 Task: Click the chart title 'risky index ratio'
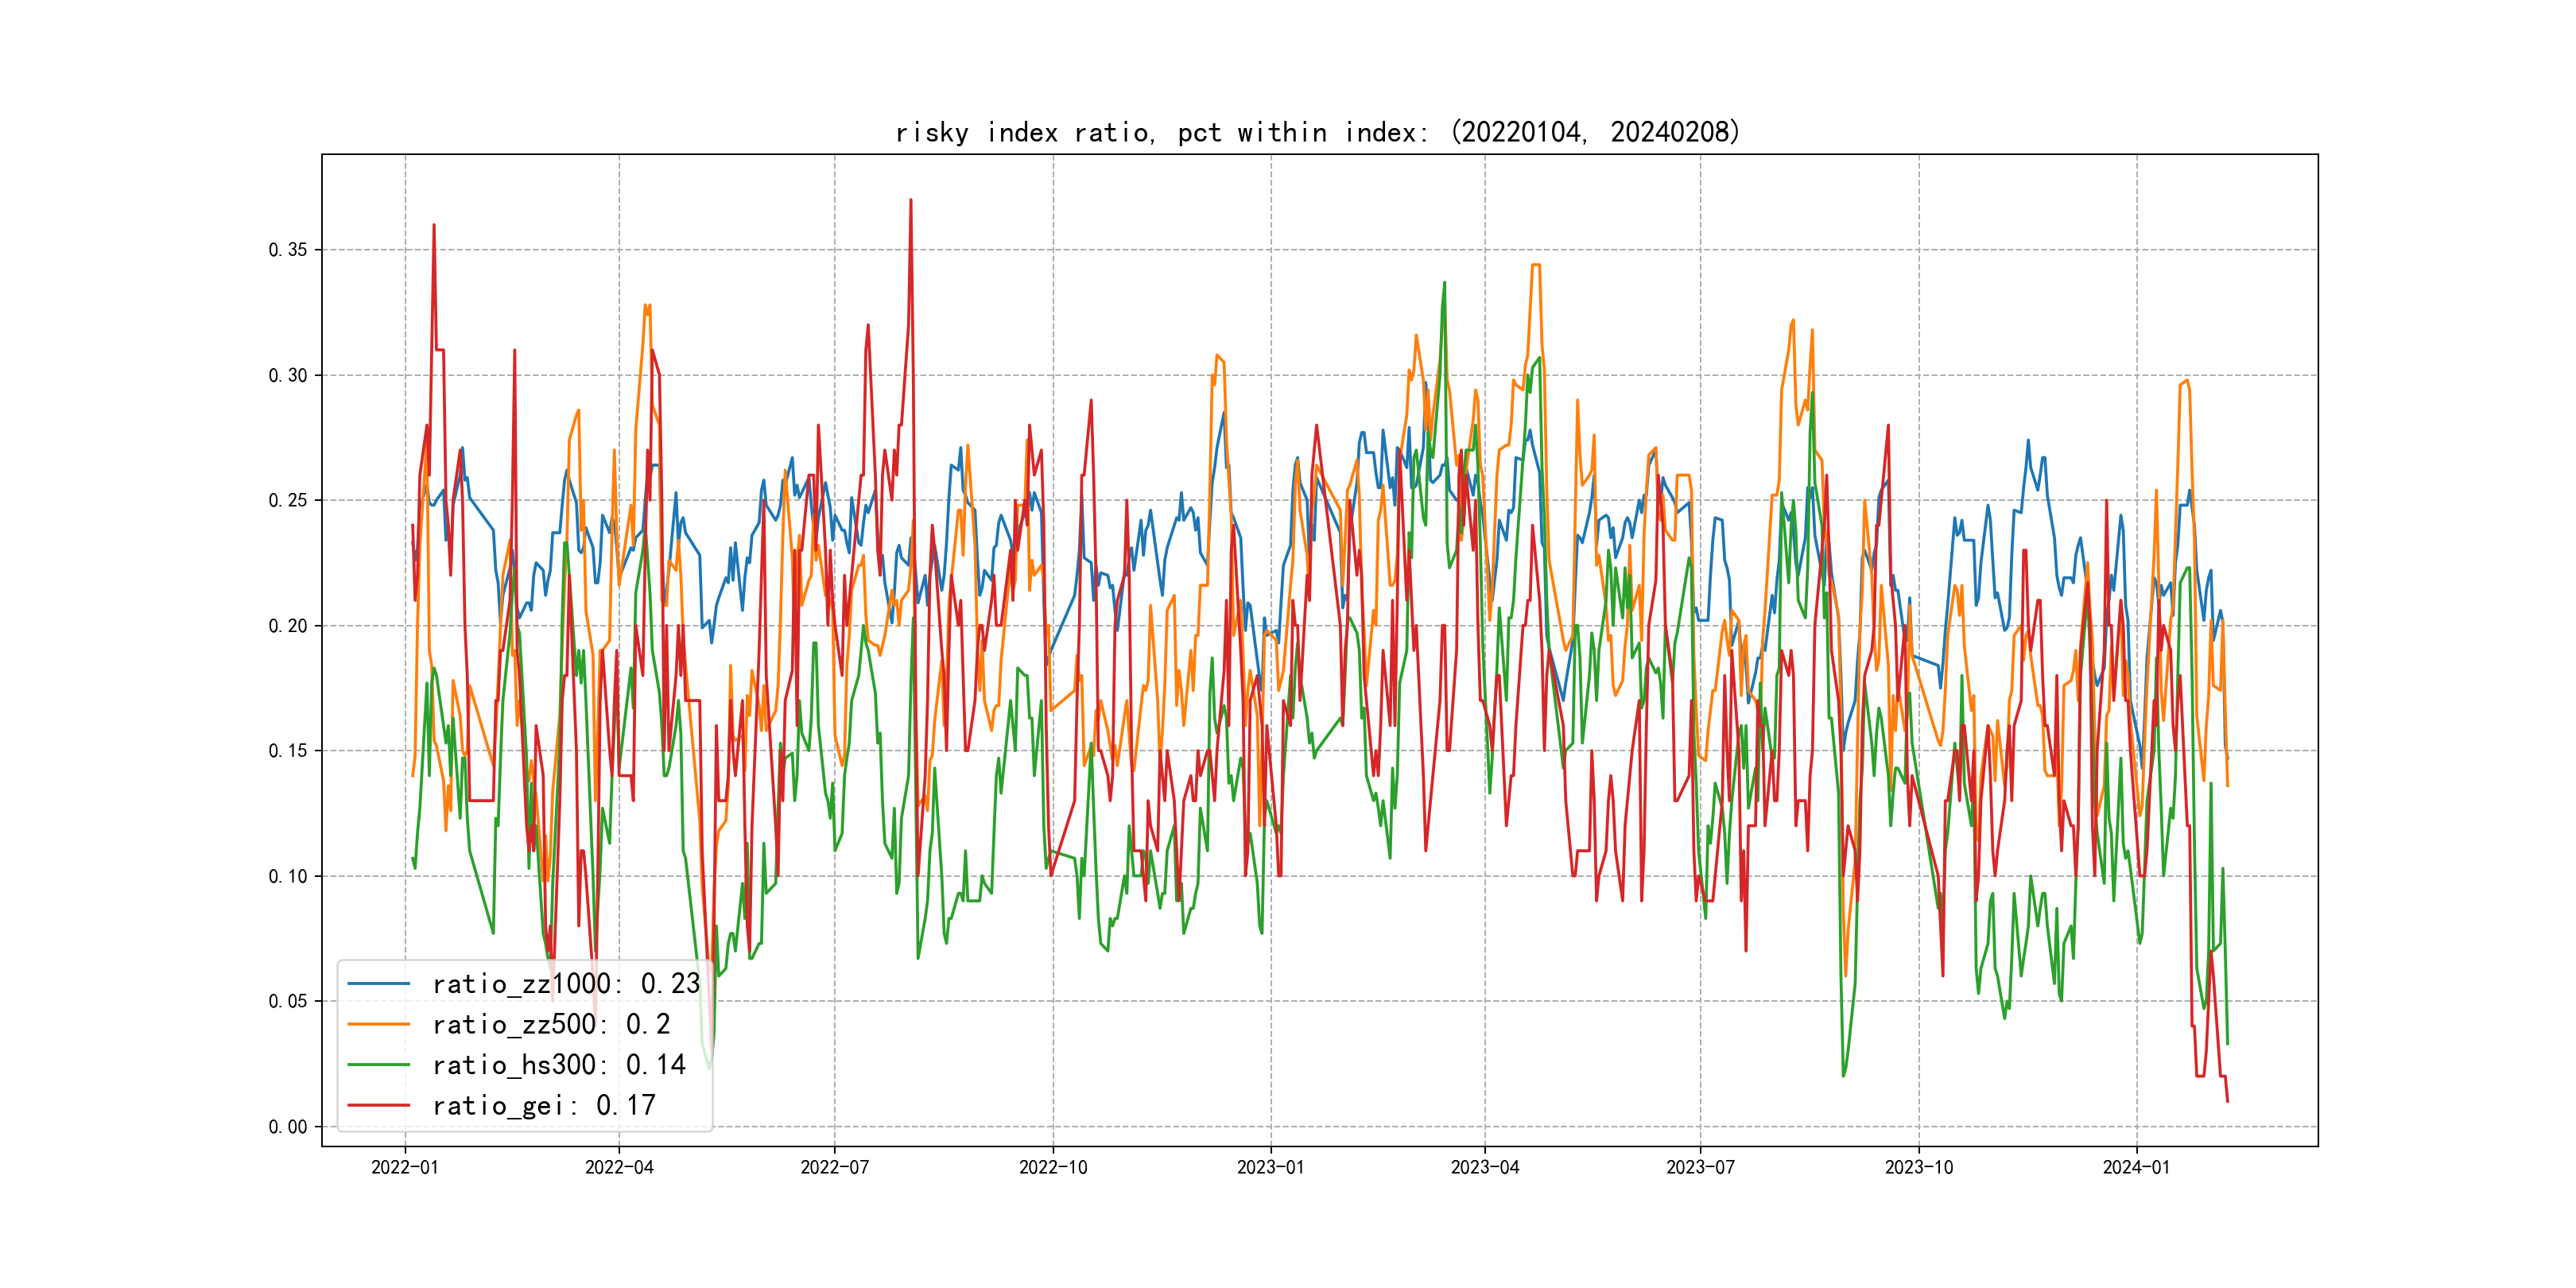point(1317,132)
